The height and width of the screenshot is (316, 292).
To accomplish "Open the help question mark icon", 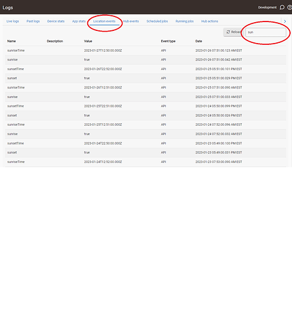I will click(x=289, y=8).
